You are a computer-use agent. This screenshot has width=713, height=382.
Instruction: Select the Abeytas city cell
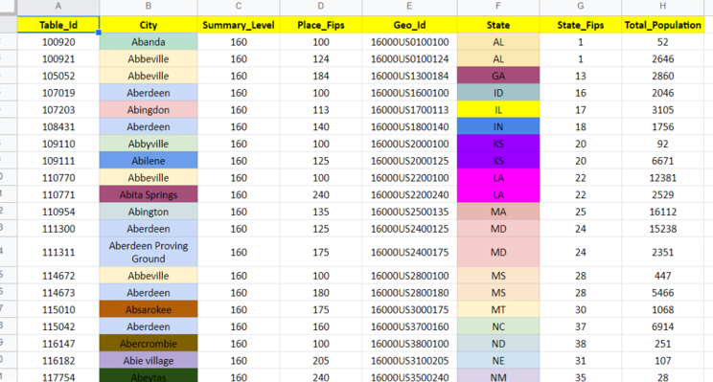[x=149, y=376]
